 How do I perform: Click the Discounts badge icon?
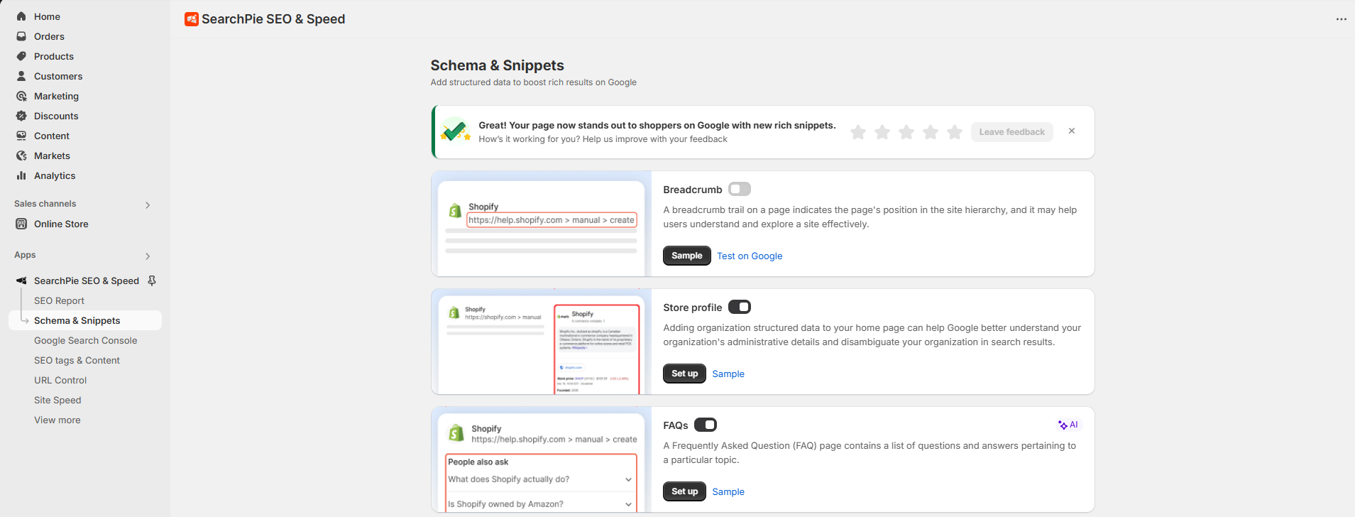[x=21, y=116]
